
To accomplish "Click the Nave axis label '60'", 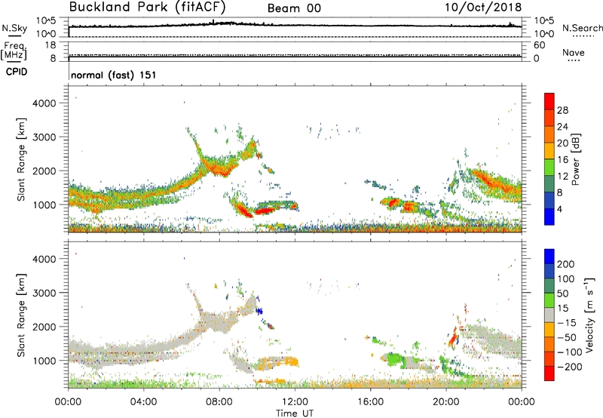I will pos(539,45).
